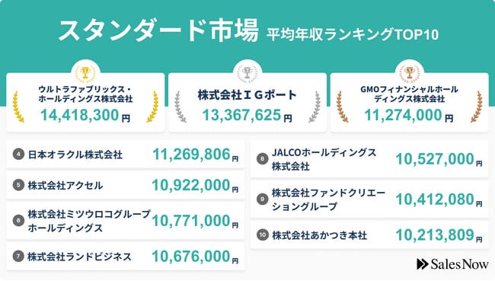Click the 14,418,300 salary amount
495x281 pixels.
click(79, 115)
